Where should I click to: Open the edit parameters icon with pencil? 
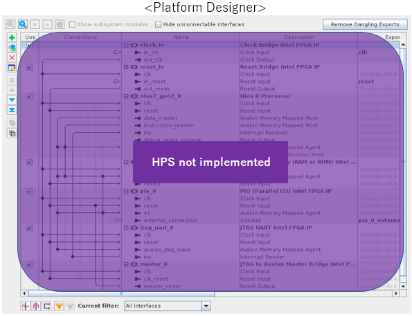click(12, 68)
